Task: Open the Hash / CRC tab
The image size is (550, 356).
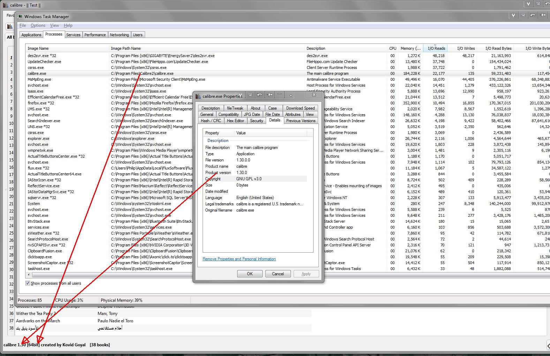Action: click(211, 121)
